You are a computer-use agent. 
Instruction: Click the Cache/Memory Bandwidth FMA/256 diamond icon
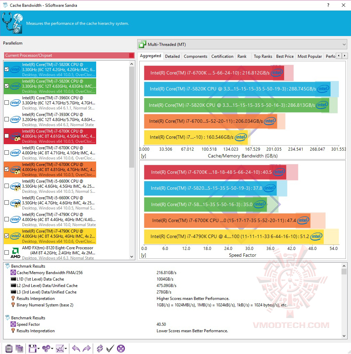(13, 272)
